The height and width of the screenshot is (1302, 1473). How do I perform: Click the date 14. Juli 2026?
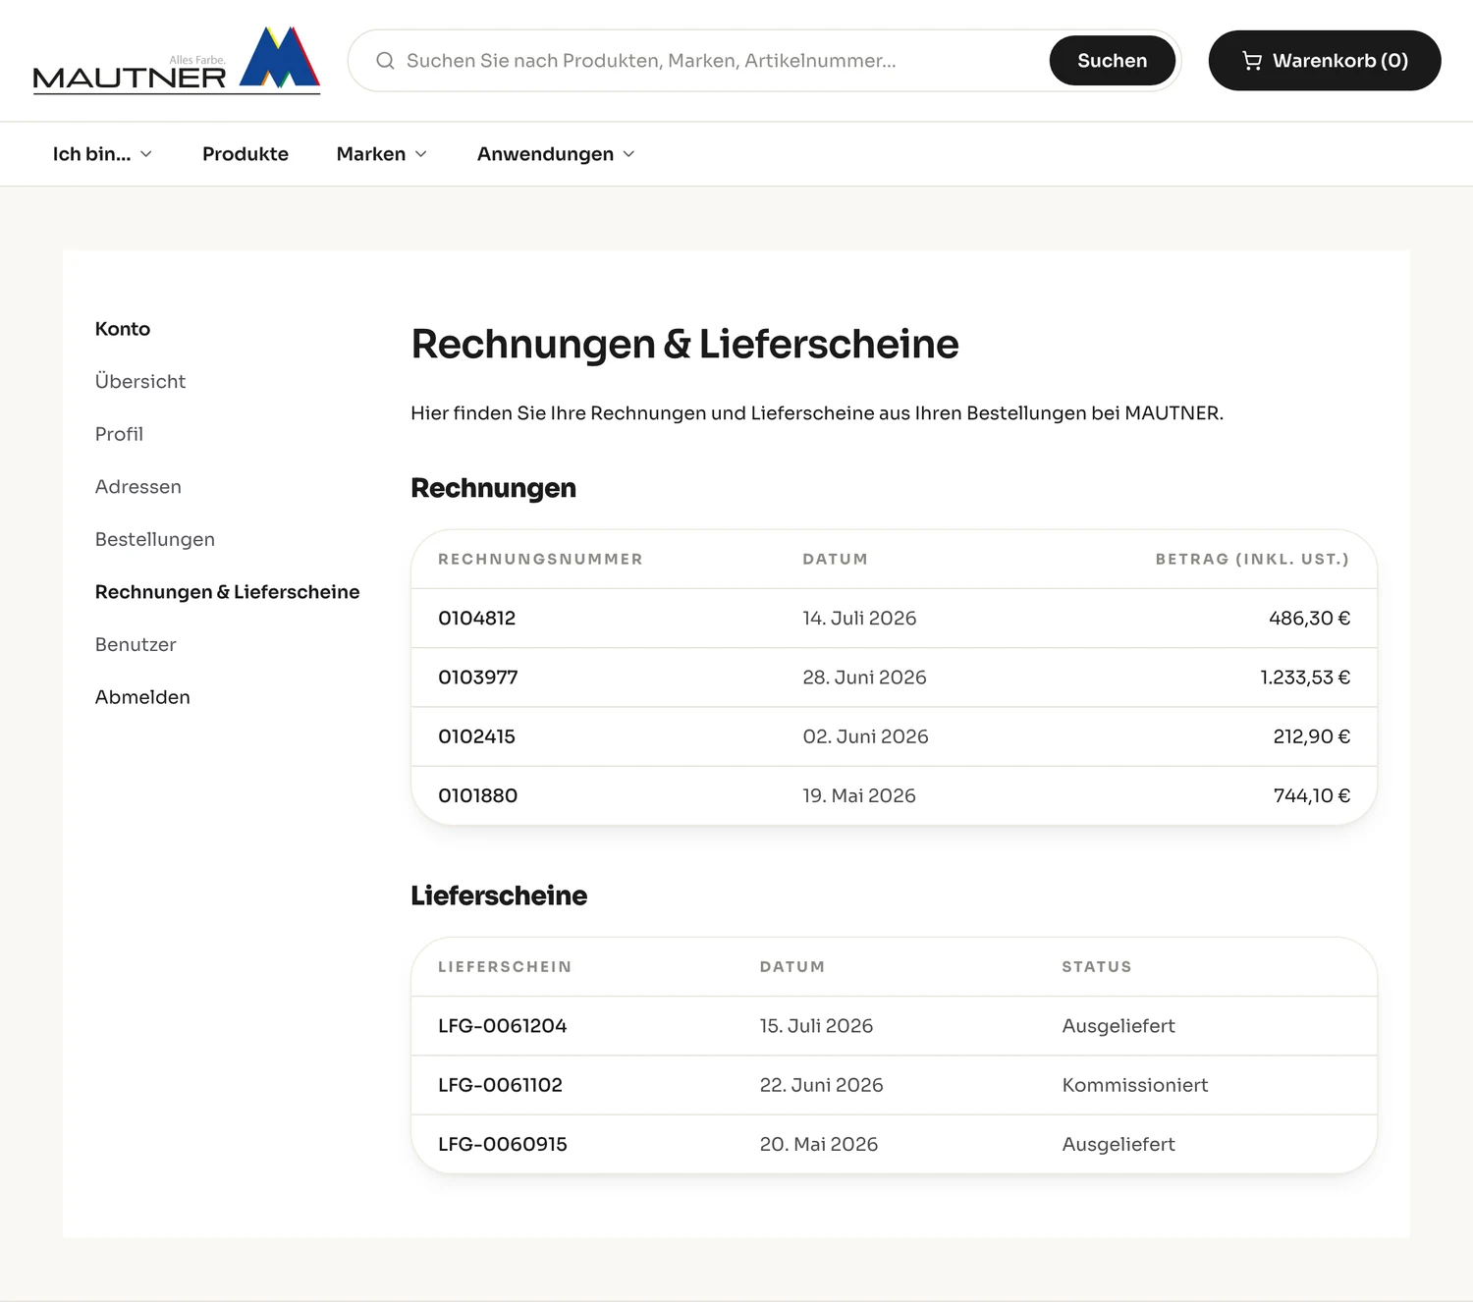point(859,619)
